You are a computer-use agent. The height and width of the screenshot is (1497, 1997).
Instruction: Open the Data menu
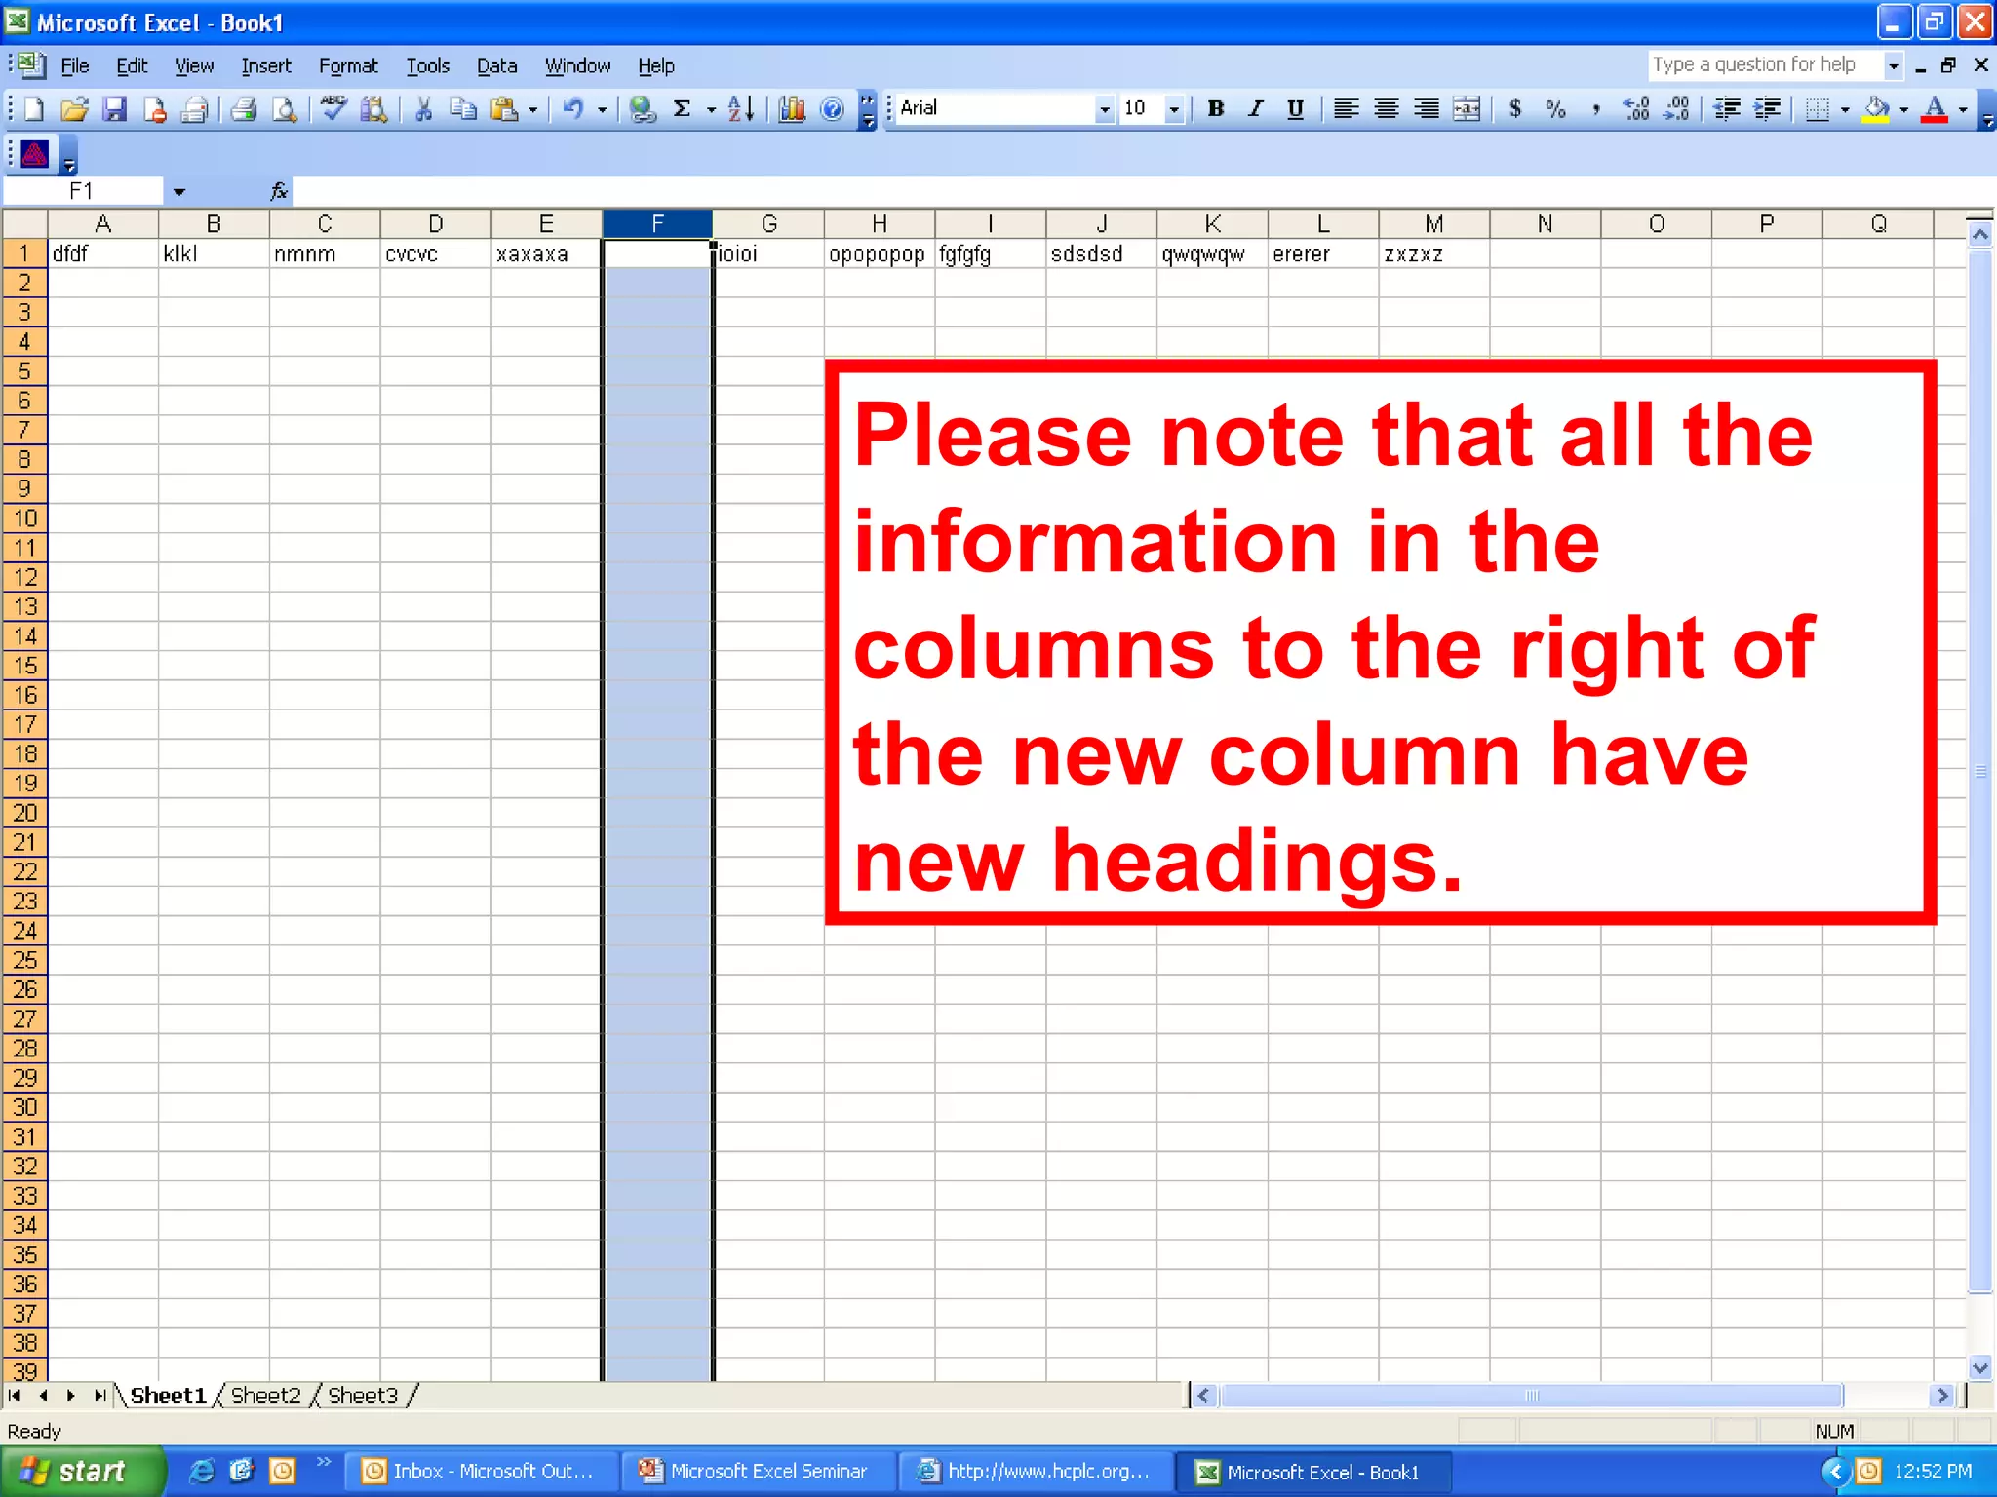click(x=496, y=66)
